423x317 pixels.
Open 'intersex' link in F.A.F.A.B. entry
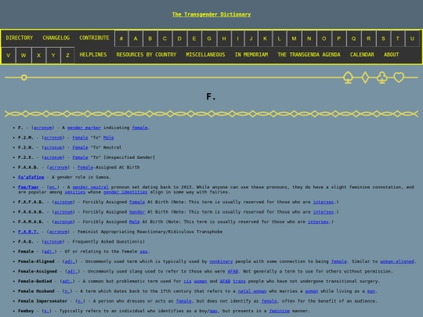[324, 202]
